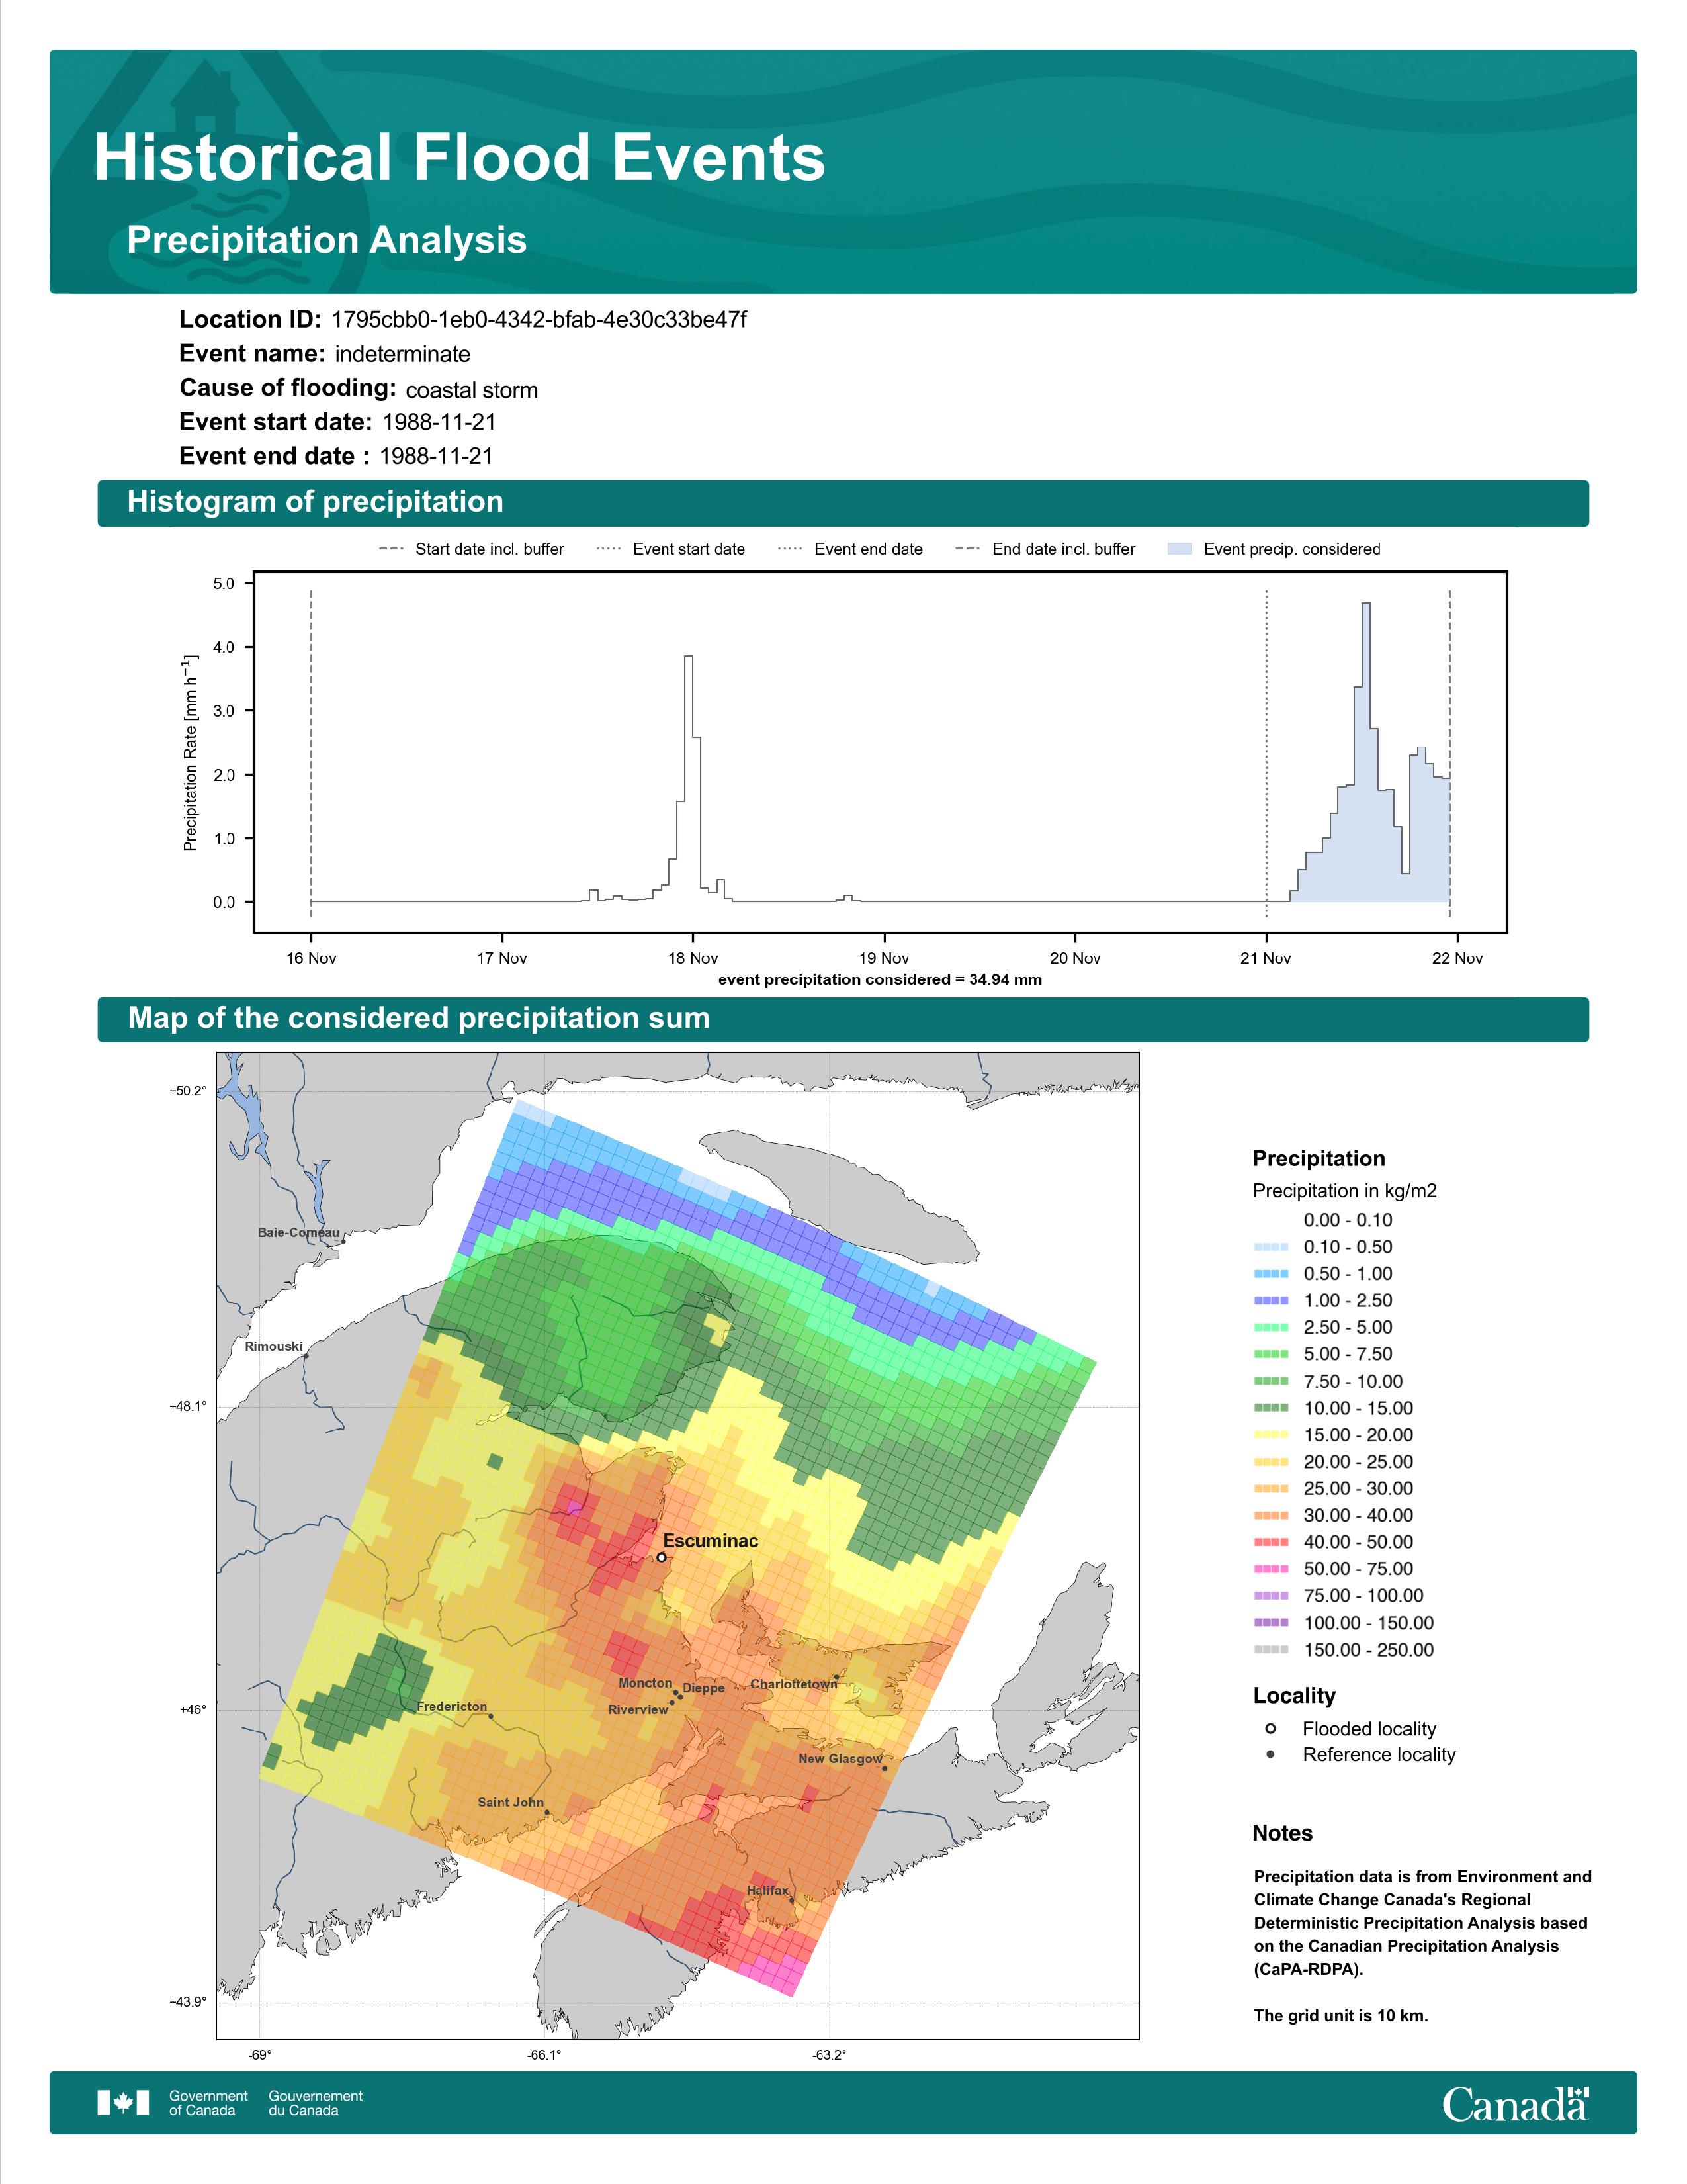Click the Notes heading
Viewport: 1687px width, 2184px height.
[x=1282, y=1833]
